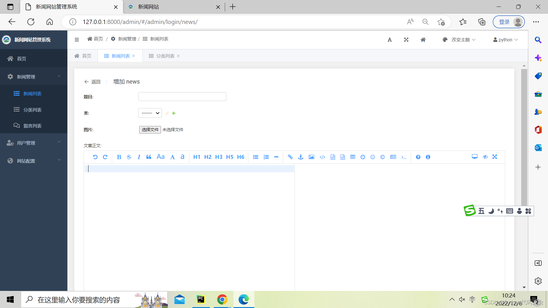Open 改变主题 theme dropdown

(x=459, y=40)
